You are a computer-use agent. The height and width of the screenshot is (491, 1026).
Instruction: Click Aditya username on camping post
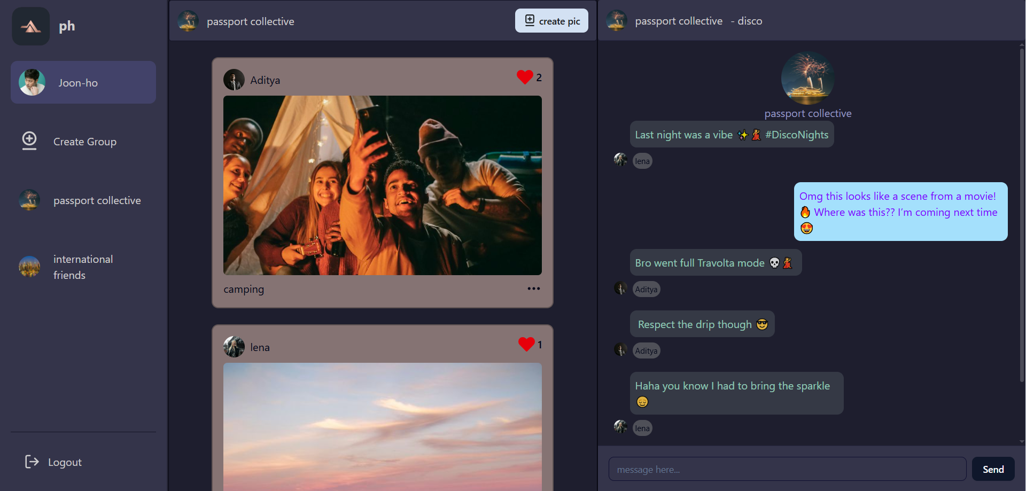265,80
